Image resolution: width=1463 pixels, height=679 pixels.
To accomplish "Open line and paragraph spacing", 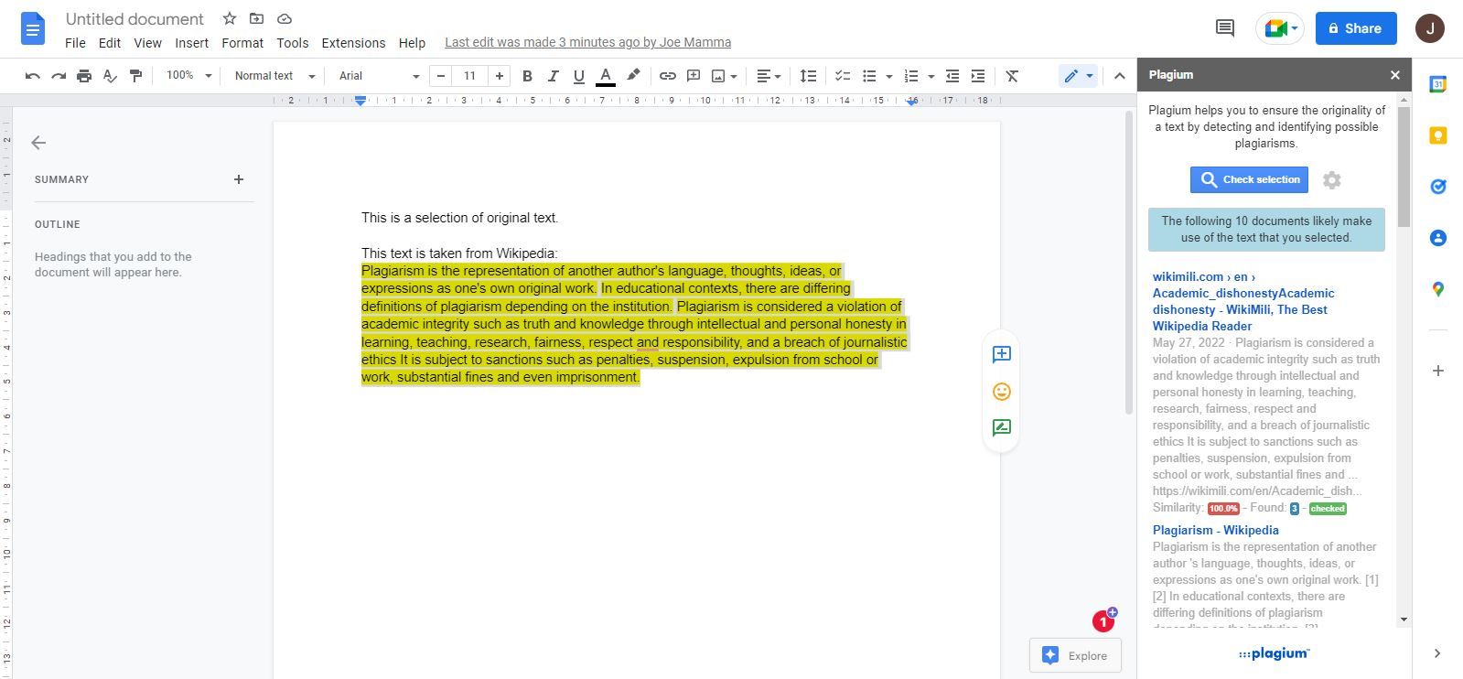I will coord(808,76).
